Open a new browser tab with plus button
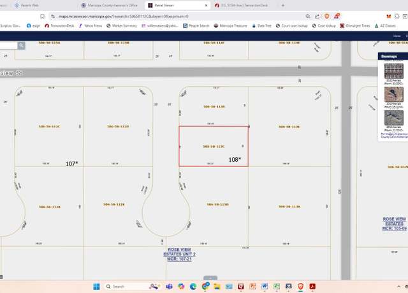 point(283,5)
